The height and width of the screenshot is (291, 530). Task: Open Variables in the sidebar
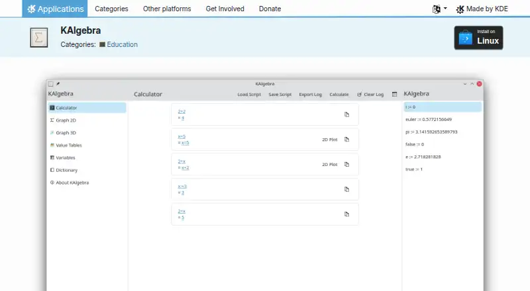87,157
